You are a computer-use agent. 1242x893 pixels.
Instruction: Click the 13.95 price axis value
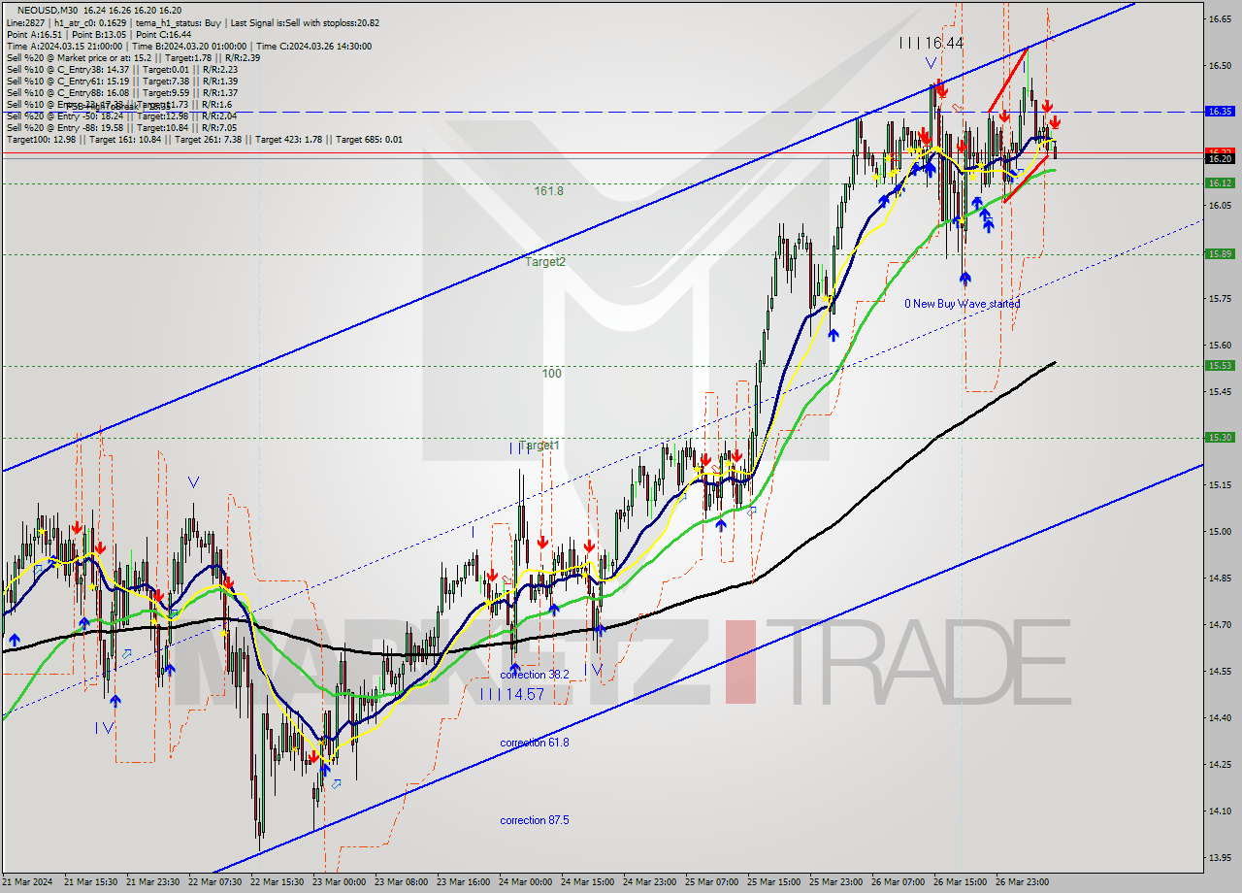pyautogui.click(x=1219, y=857)
